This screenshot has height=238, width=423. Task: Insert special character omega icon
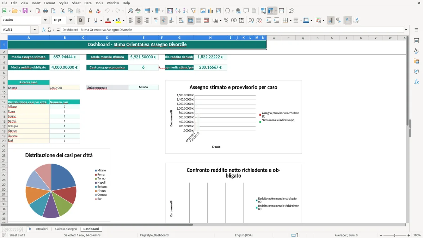227,11
